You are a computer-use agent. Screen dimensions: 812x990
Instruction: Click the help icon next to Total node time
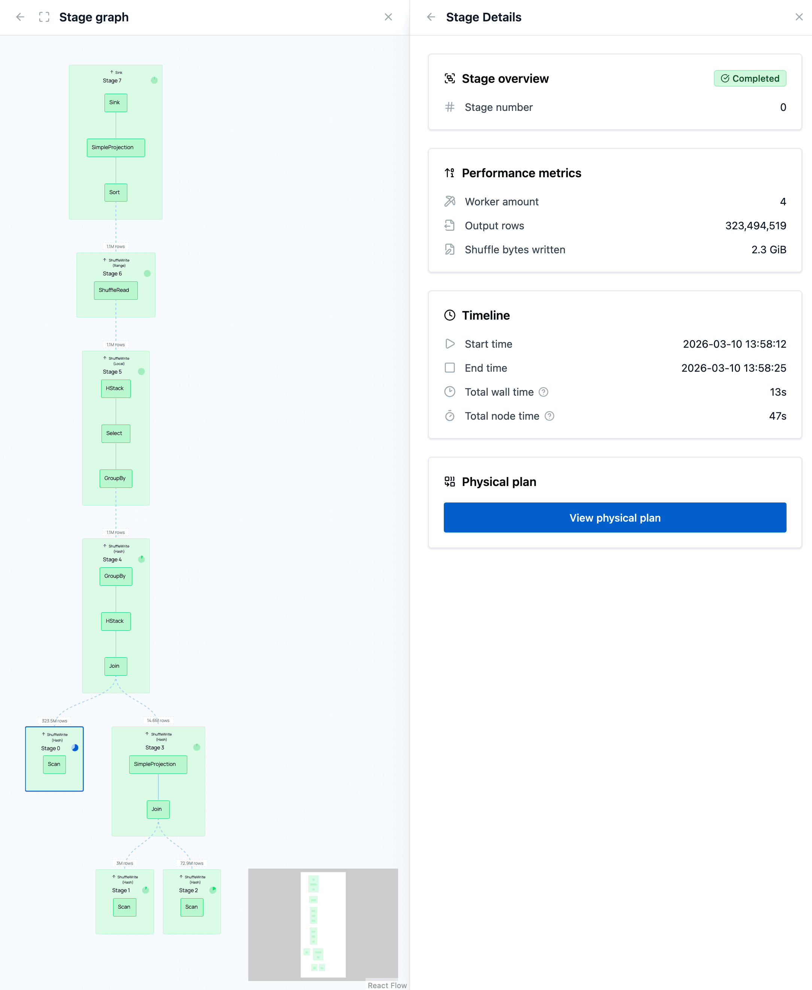550,416
